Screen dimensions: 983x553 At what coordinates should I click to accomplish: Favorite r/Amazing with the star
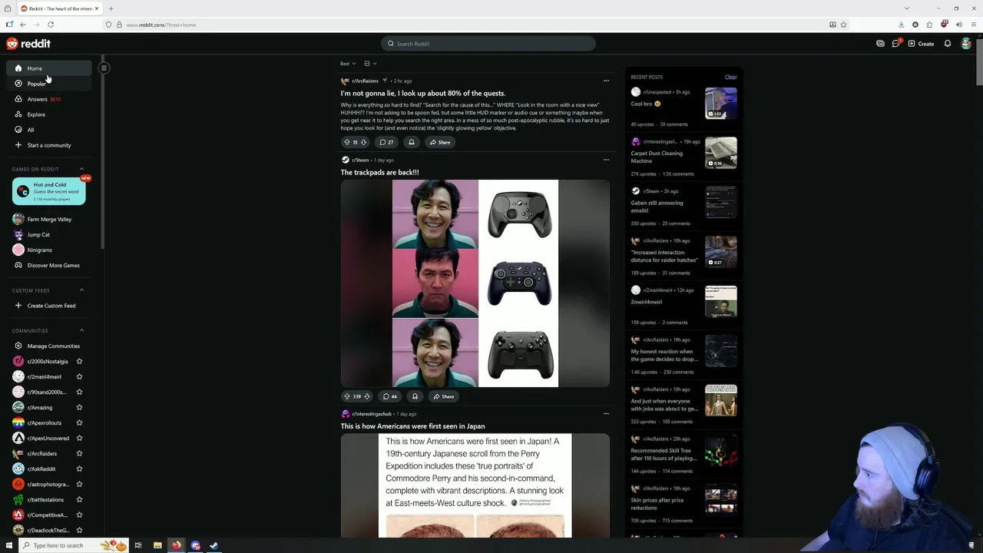coord(79,407)
